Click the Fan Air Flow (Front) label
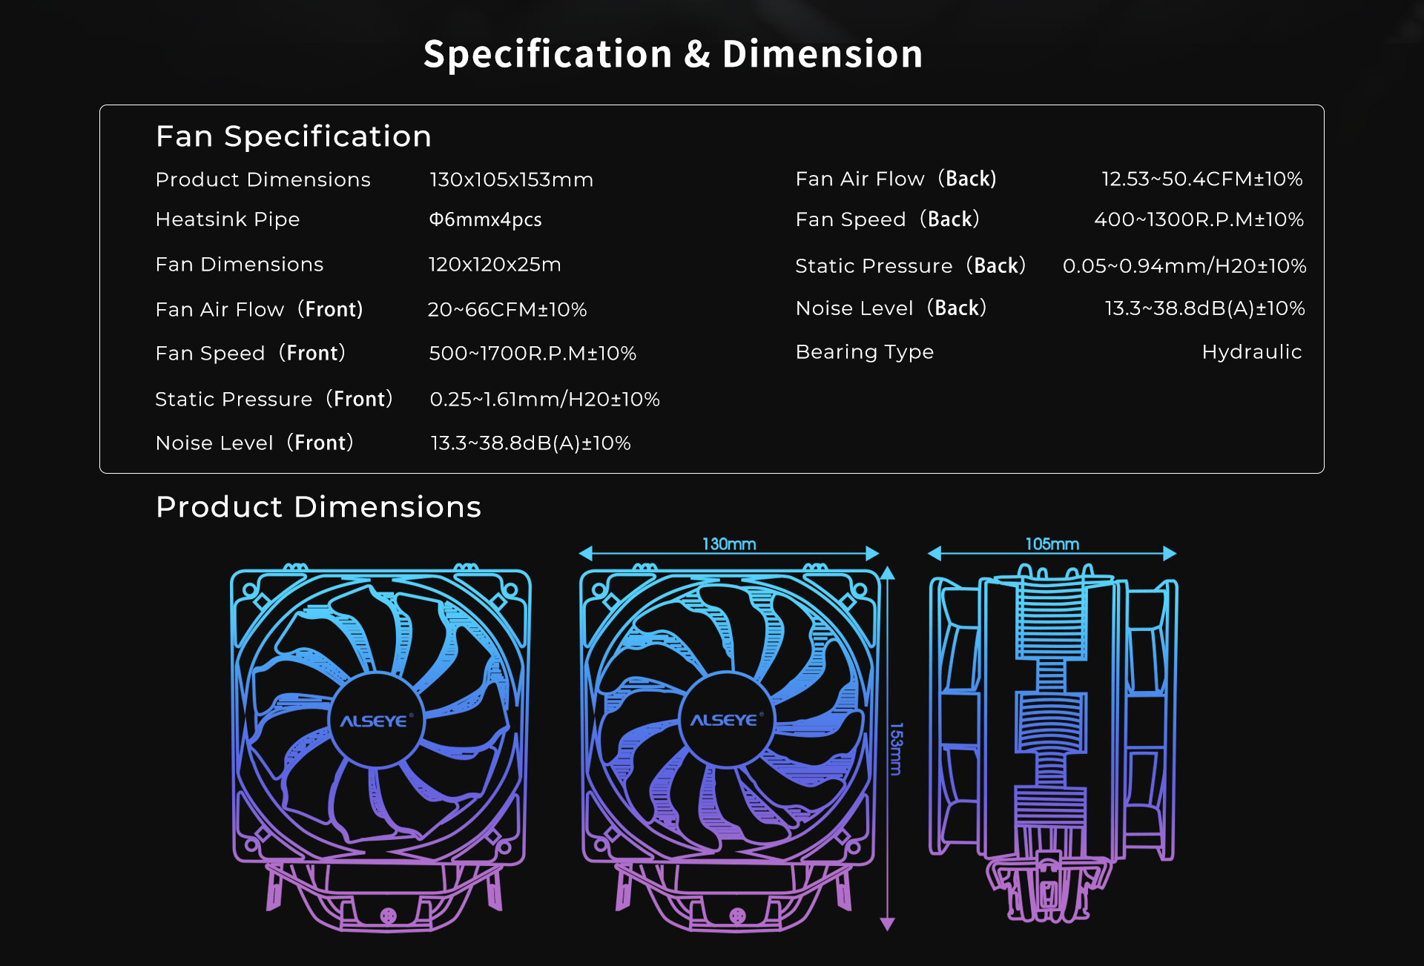This screenshot has width=1424, height=966. 259,309
